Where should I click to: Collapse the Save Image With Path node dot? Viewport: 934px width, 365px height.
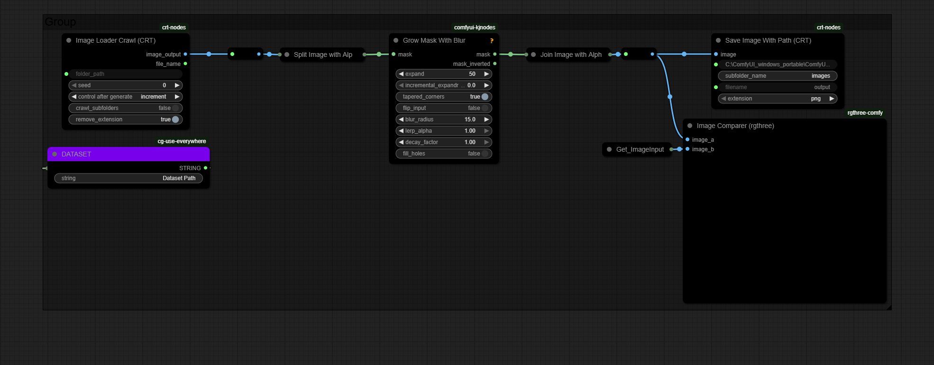coord(718,40)
